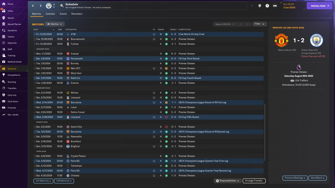Viewport: 335px width, 188px height.
Task: Click the pencil edit icon in the top bar
Action: click(x=252, y=6)
